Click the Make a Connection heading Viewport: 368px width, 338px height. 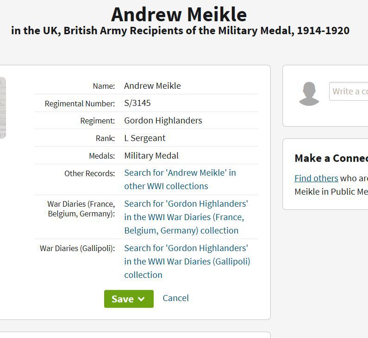pos(331,158)
